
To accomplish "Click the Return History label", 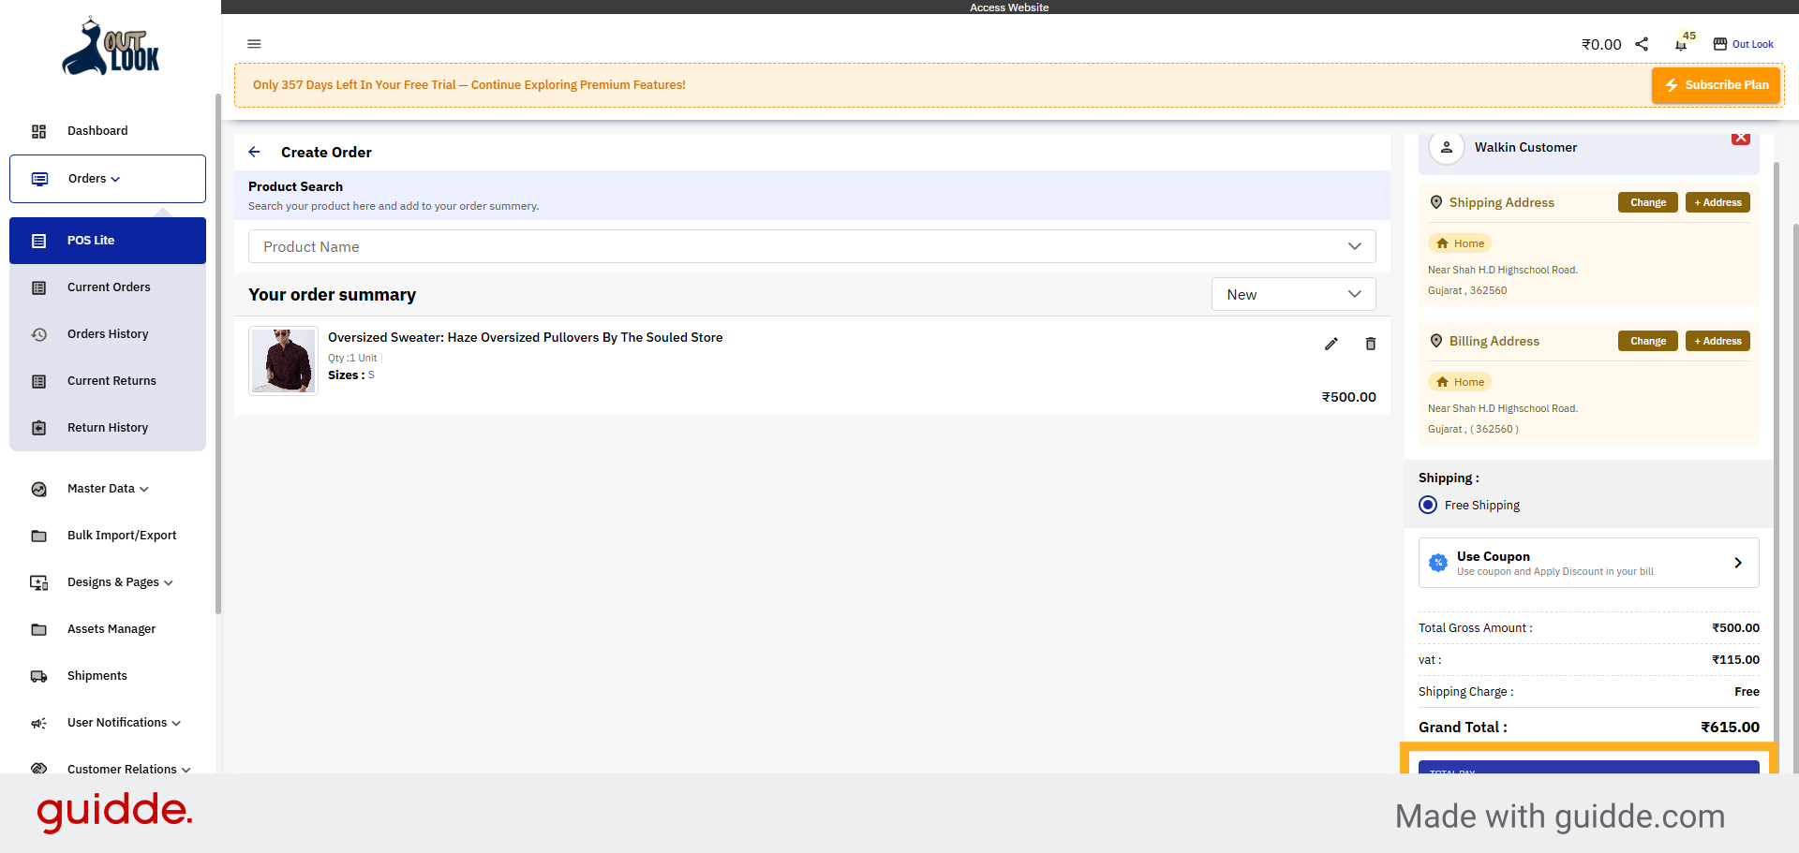I will click(x=108, y=428).
